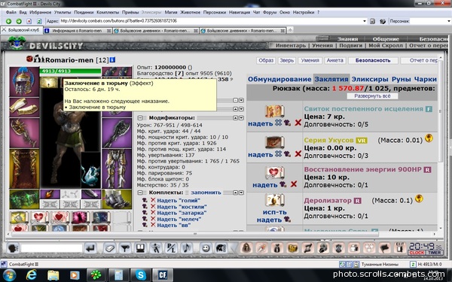Screen dimensions: 452x282
Task: Collapse the Модификаторы section
Action: pyautogui.click(x=140, y=118)
